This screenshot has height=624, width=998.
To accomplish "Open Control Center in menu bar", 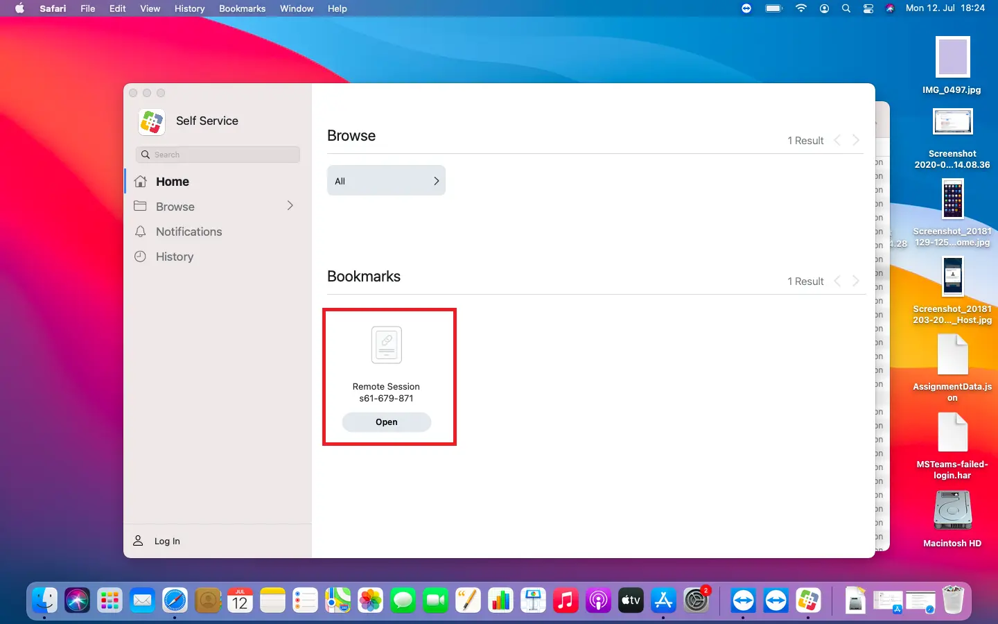I will coord(868,8).
